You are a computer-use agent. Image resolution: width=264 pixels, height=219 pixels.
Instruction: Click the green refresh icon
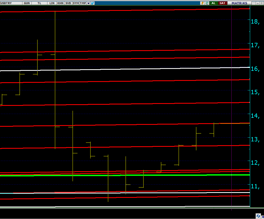pyautogui.click(x=207, y=3)
